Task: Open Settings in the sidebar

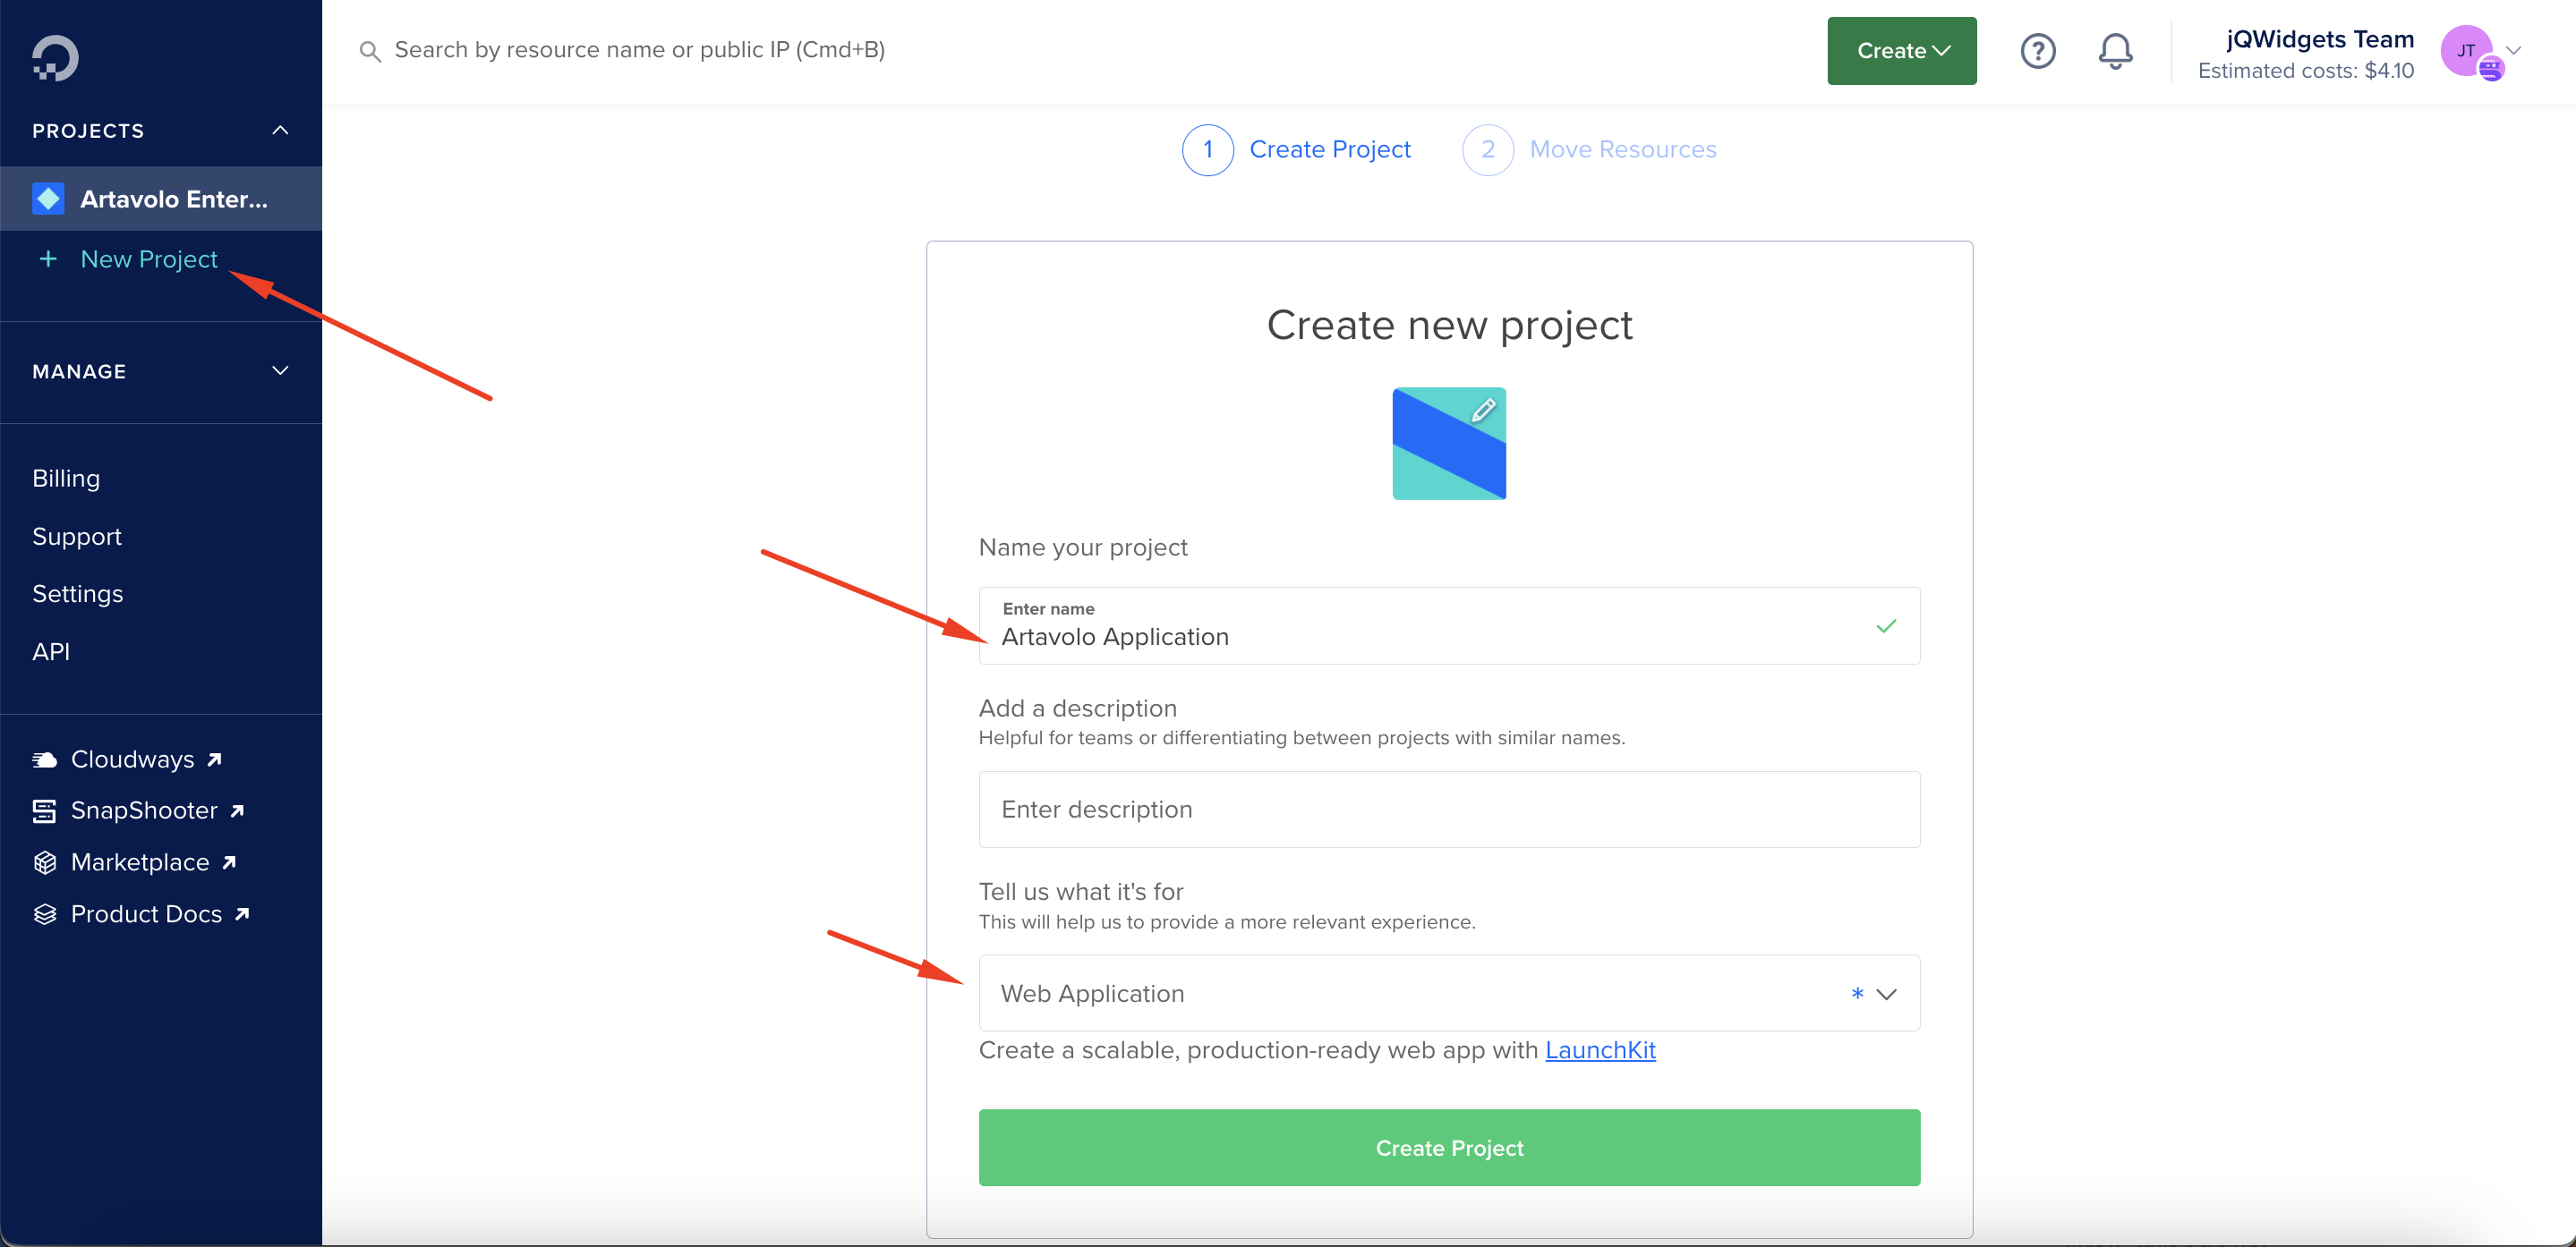Action: pyautogui.click(x=78, y=593)
